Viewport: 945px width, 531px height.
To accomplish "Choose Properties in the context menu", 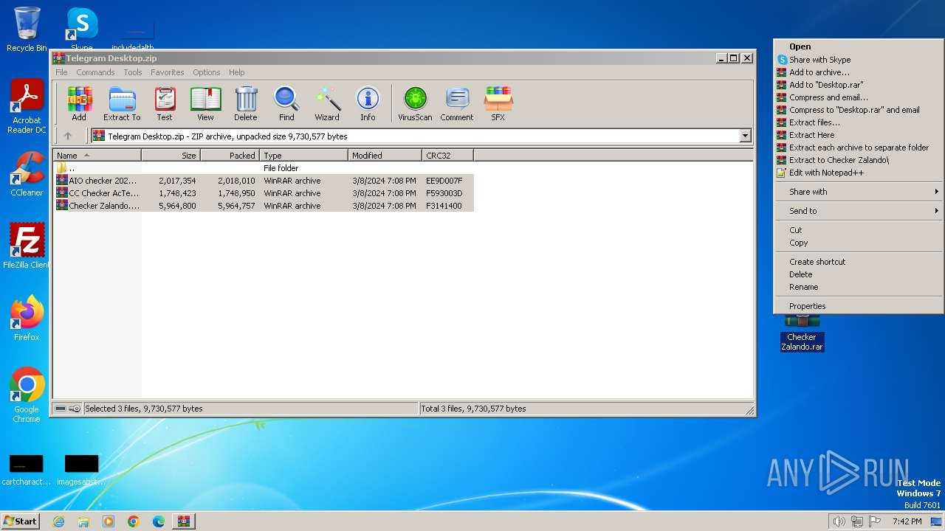I will coord(858,306).
